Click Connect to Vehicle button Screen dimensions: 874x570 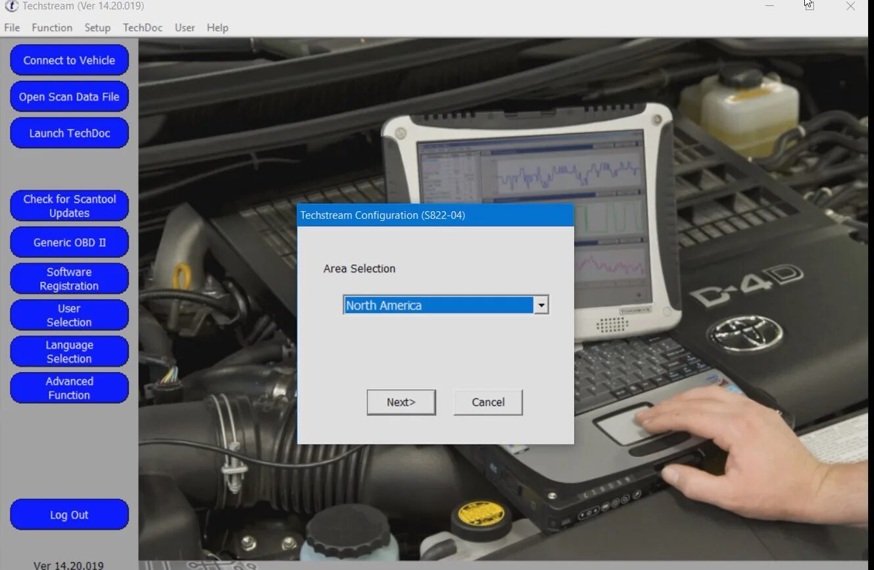pos(69,60)
